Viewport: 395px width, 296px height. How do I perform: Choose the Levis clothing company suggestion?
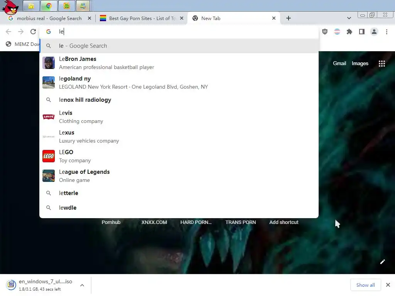(x=179, y=117)
